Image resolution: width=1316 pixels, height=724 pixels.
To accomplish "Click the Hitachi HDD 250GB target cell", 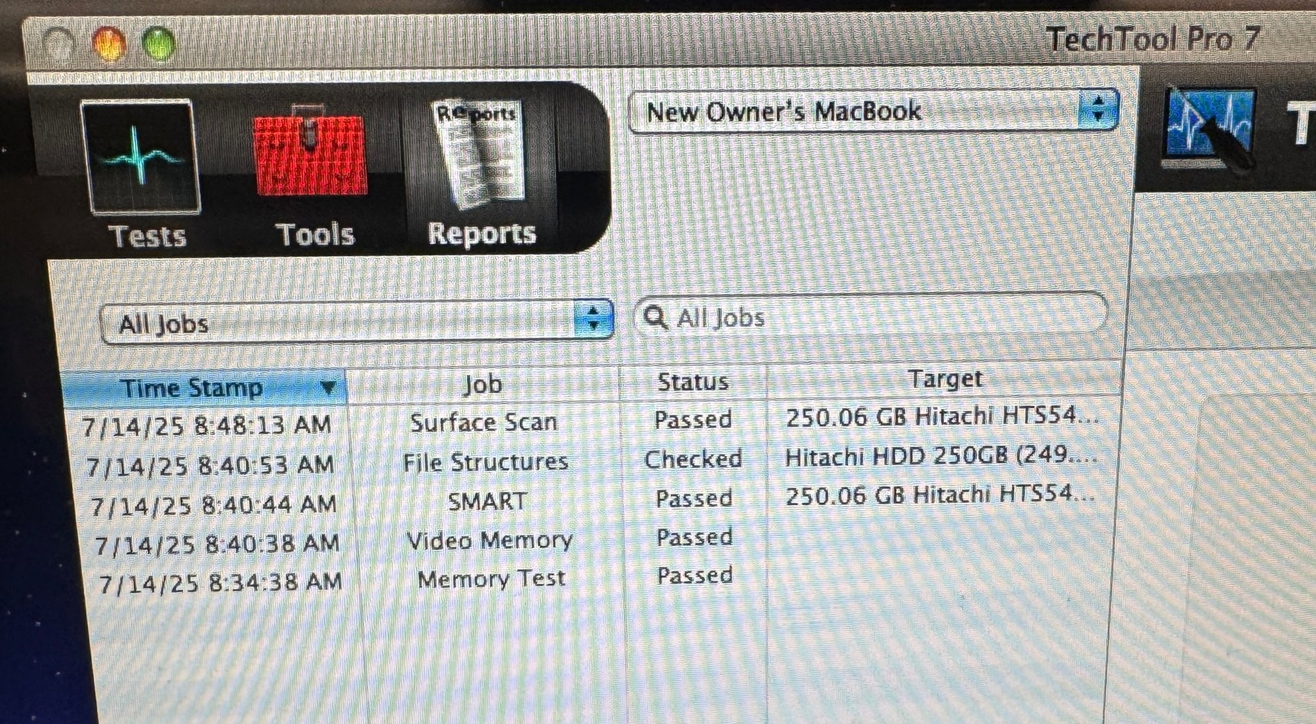I will pos(941,456).
